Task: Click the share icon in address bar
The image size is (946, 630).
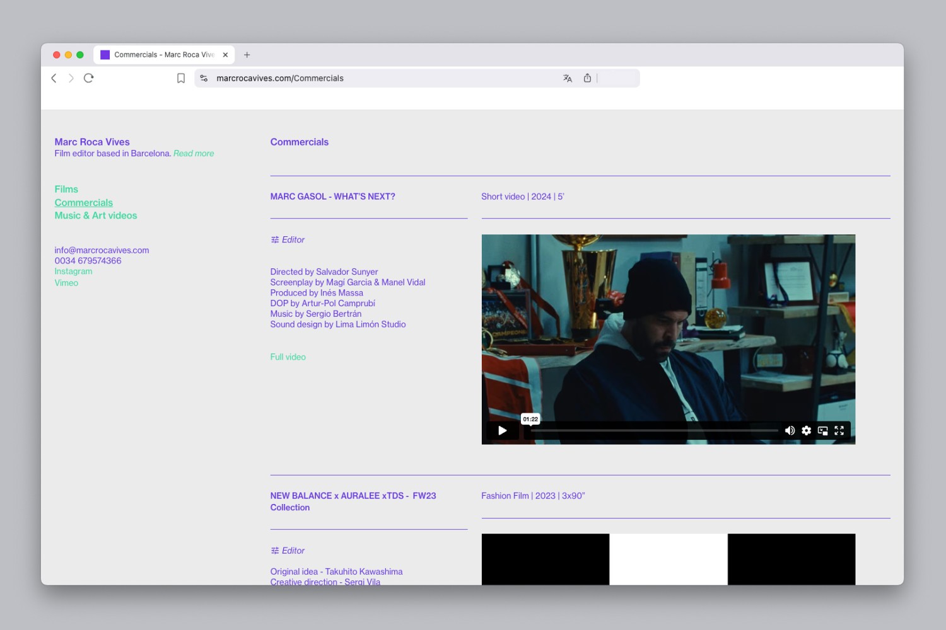Action: 587,78
